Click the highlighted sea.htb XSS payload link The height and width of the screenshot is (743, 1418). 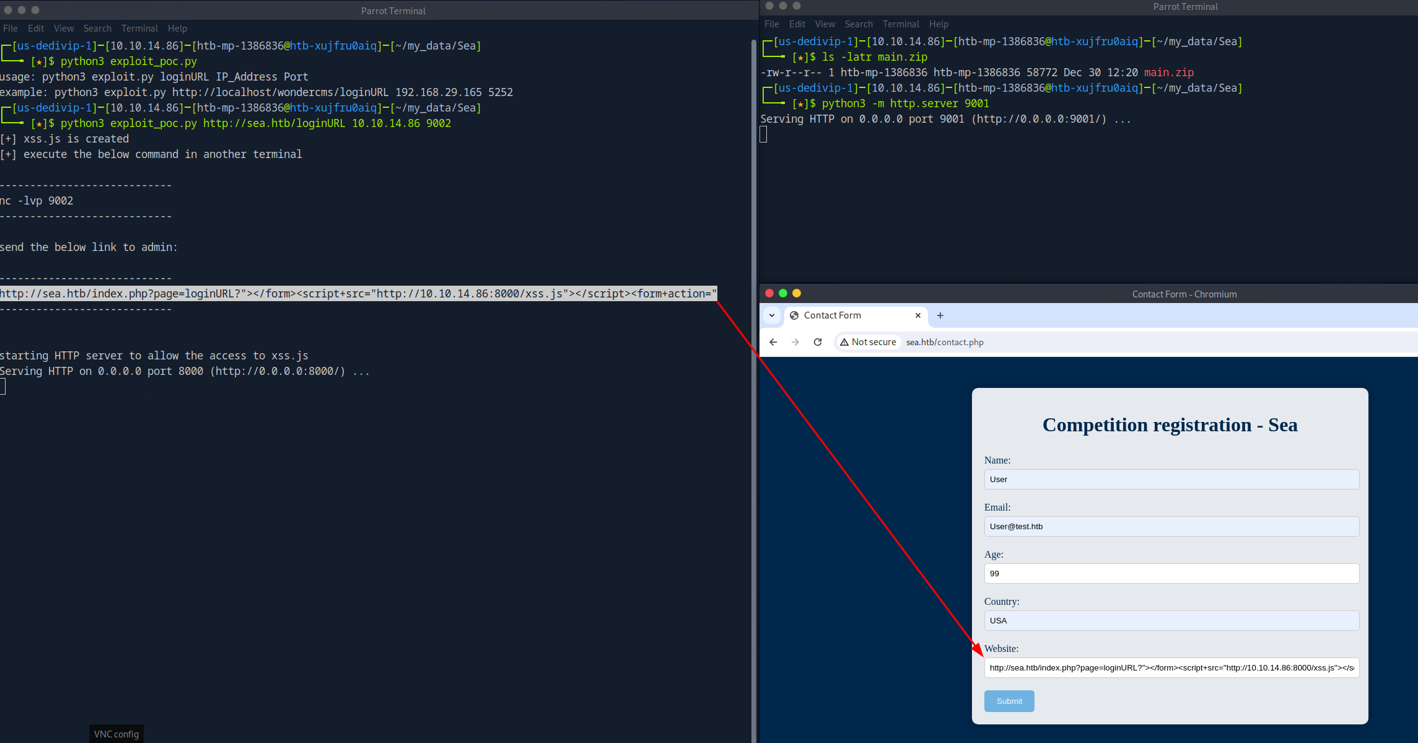pyautogui.click(x=358, y=294)
